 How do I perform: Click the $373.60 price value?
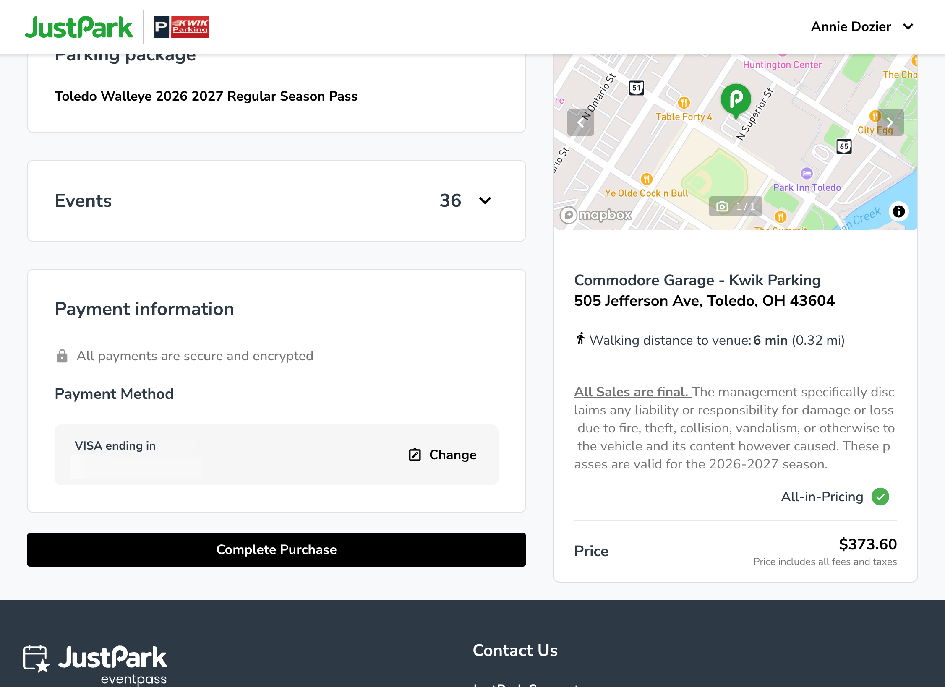[868, 544]
